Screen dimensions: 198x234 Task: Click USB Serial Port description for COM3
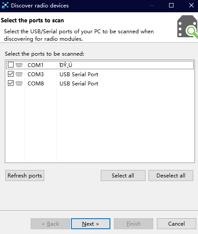pyautogui.click(x=79, y=74)
